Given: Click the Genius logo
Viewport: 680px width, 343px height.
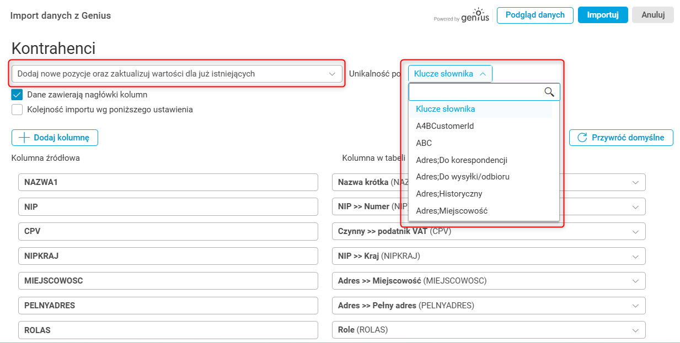Looking at the screenshot, I should (x=475, y=15).
